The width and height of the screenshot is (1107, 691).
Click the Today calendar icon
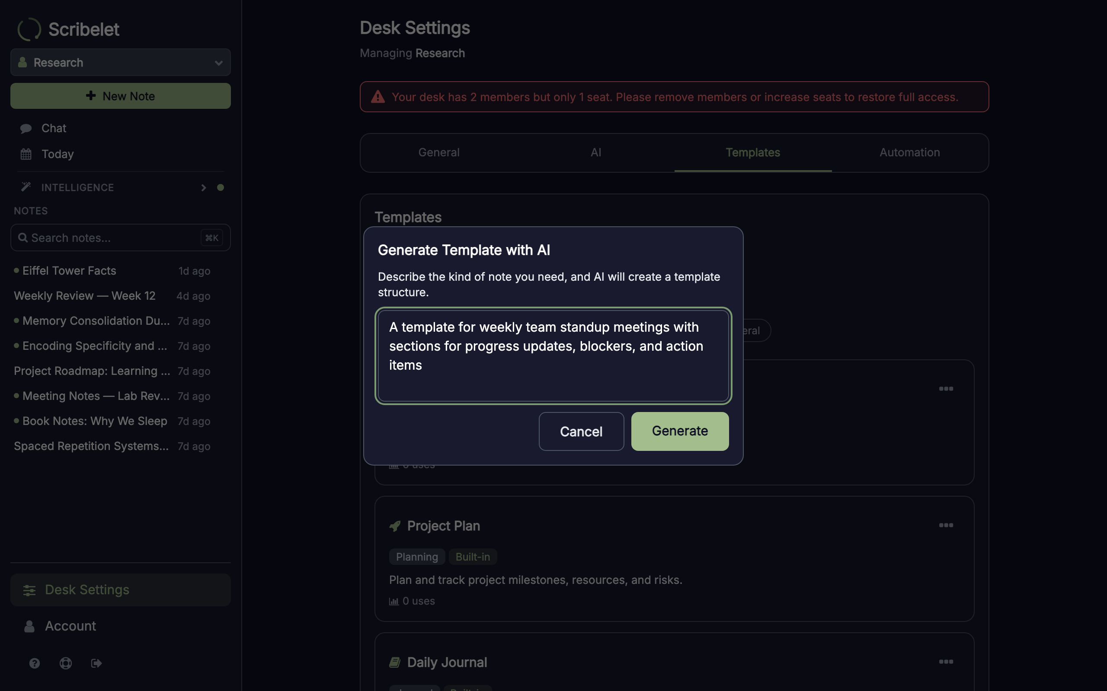[26, 155]
